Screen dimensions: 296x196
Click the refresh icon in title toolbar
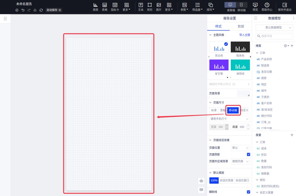pyautogui.click(x=41, y=10)
